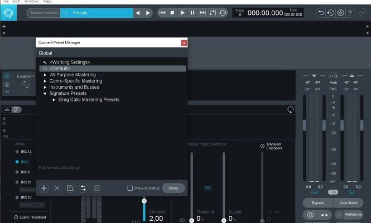Expand Instruments and Busses folder

pos(45,88)
